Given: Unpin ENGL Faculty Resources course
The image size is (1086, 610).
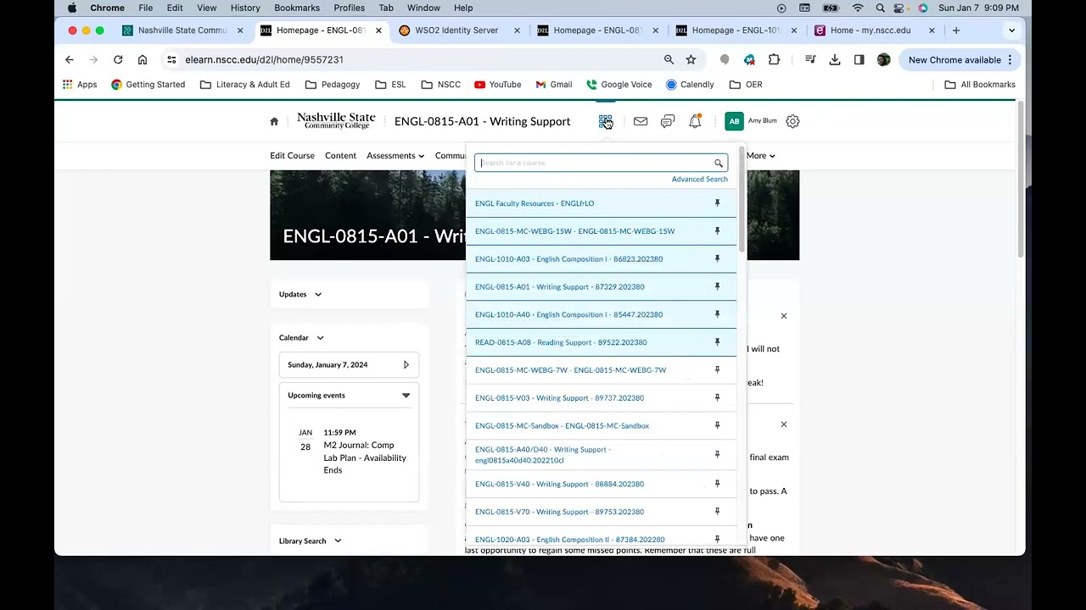Looking at the screenshot, I should tap(717, 203).
